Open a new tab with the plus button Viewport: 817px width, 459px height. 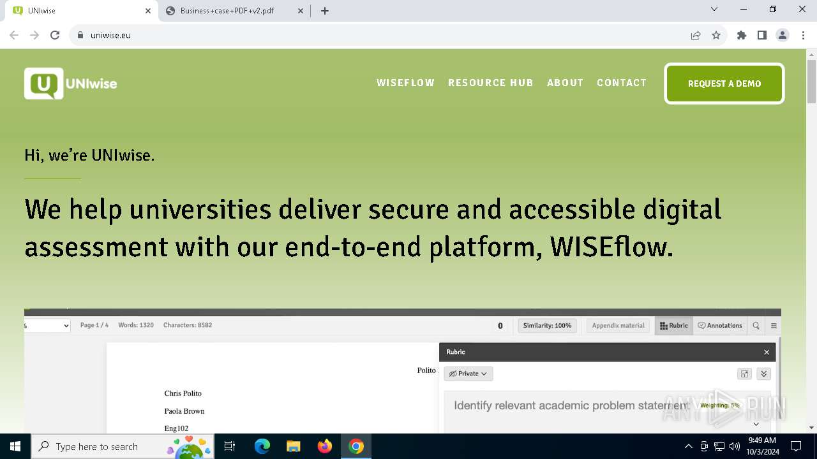[x=325, y=11]
